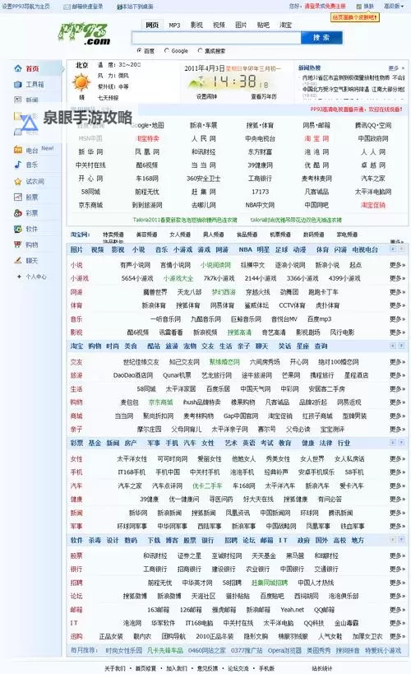Screen dimensions: 411x674
Task: Switch to the 网页 search tab
Action: pyautogui.click(x=152, y=25)
